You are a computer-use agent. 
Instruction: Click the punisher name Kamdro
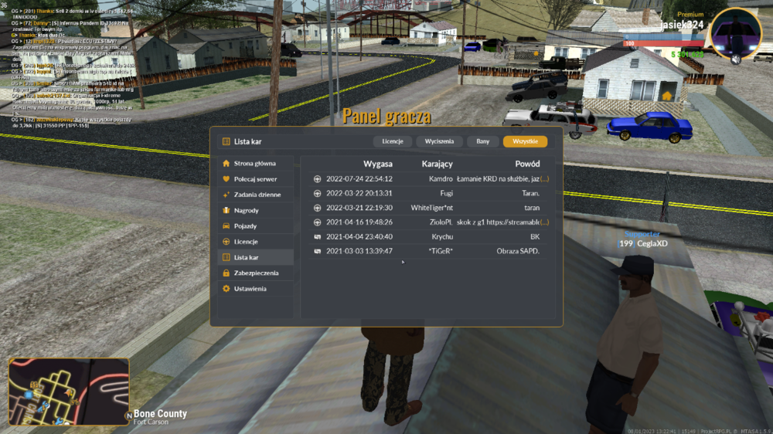click(x=441, y=179)
